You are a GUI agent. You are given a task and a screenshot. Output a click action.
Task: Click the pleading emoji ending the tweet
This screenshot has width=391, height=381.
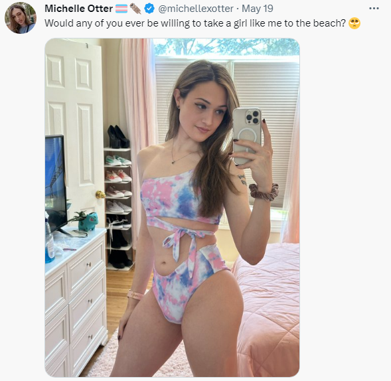(x=354, y=23)
